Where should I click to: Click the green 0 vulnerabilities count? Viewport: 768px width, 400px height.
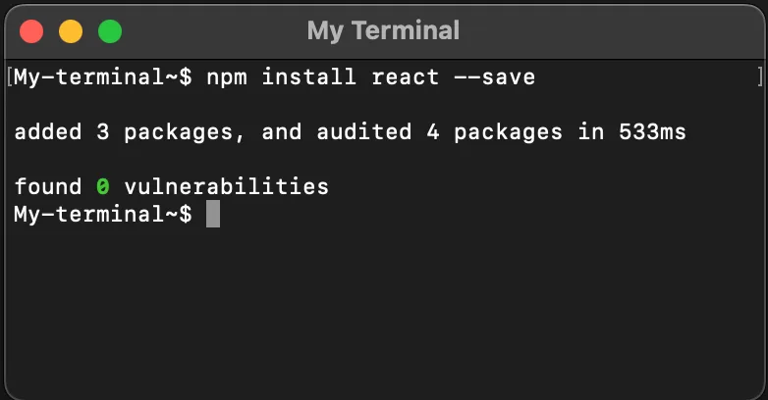[103, 187]
